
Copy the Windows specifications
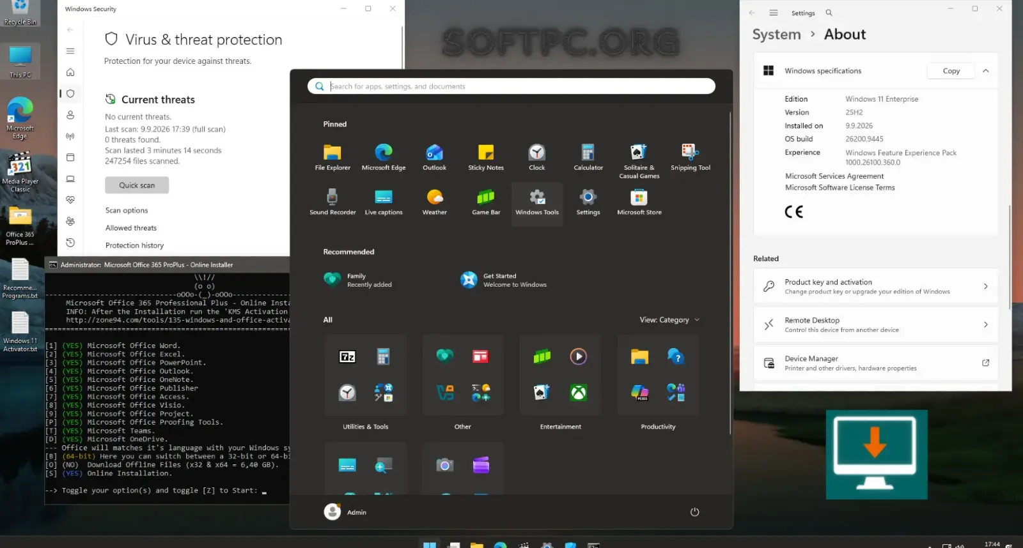tap(951, 71)
